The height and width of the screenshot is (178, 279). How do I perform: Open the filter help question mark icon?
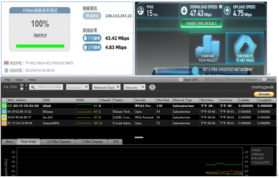click(x=152, y=87)
